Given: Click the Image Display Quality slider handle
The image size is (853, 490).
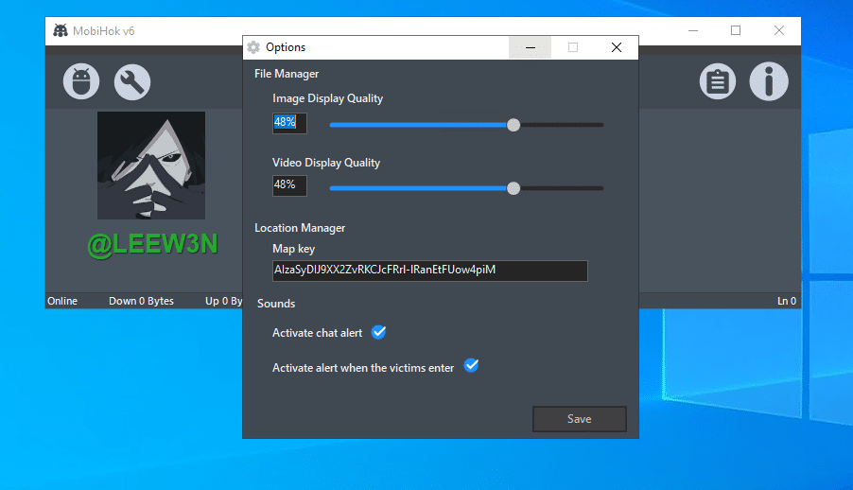Looking at the screenshot, I should [x=514, y=124].
